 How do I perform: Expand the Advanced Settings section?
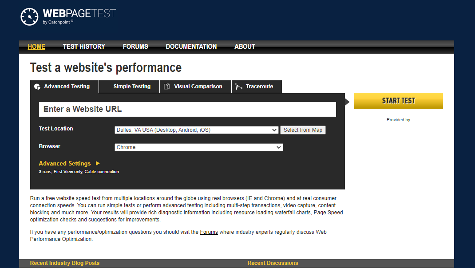pyautogui.click(x=65, y=163)
